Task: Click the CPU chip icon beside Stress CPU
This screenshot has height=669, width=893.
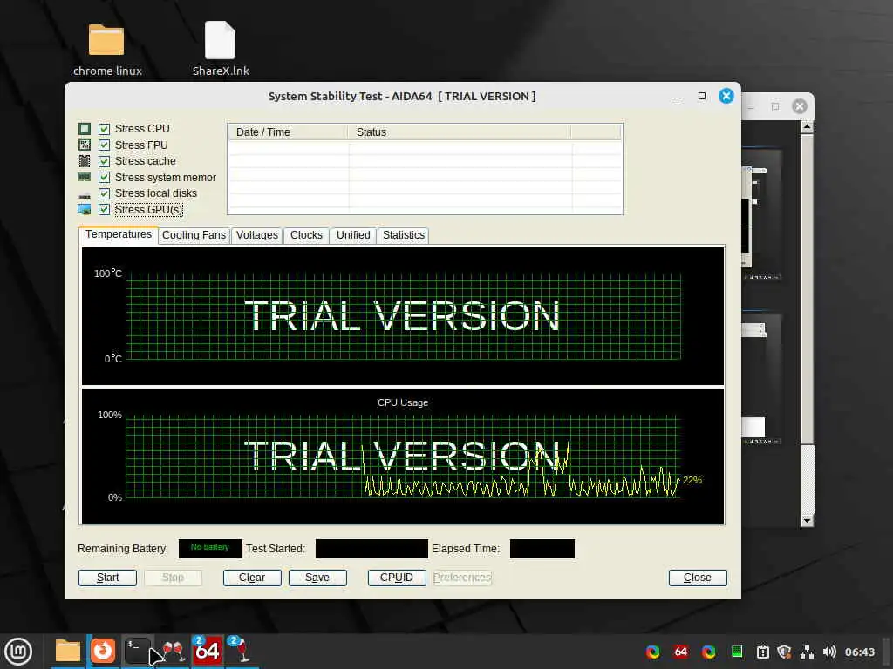Action: point(85,129)
